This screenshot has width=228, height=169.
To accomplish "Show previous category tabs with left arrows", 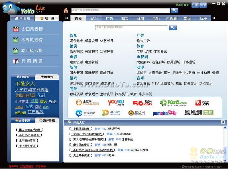I will coord(67,18).
